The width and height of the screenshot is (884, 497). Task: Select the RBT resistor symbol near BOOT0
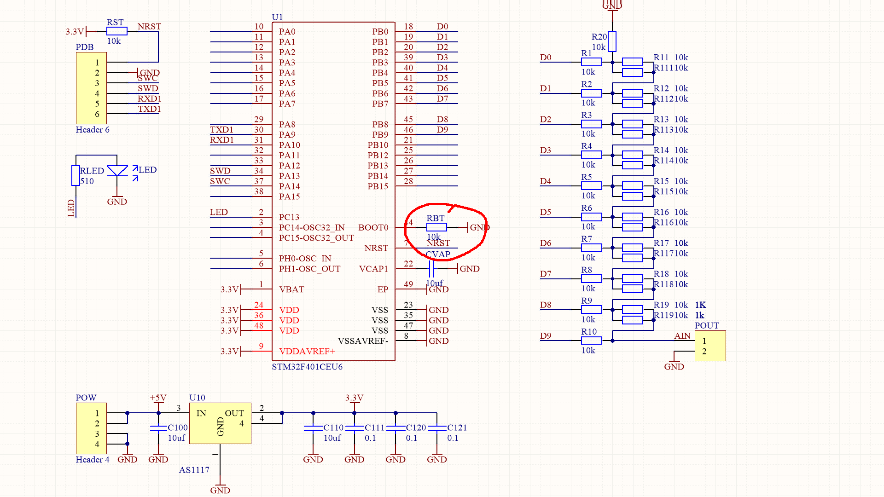436,227
